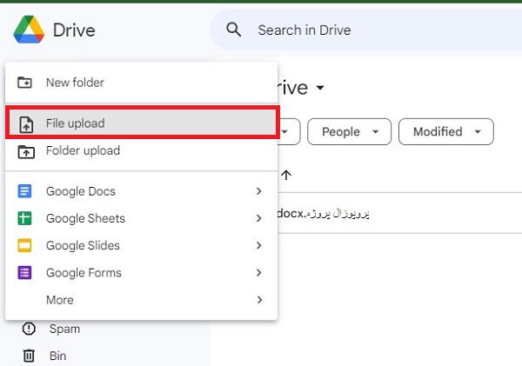Click the Drive wordmark text
Image resolution: width=522 pixels, height=366 pixels.
tap(74, 30)
